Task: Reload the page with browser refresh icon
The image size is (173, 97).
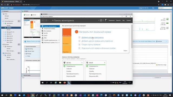Action: point(8,5)
